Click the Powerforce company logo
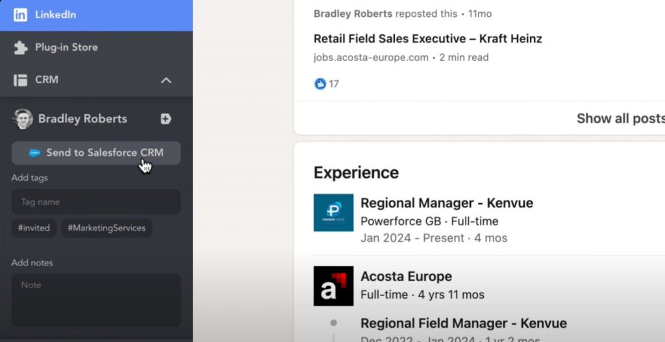This screenshot has height=342, width=665. pyautogui.click(x=333, y=213)
